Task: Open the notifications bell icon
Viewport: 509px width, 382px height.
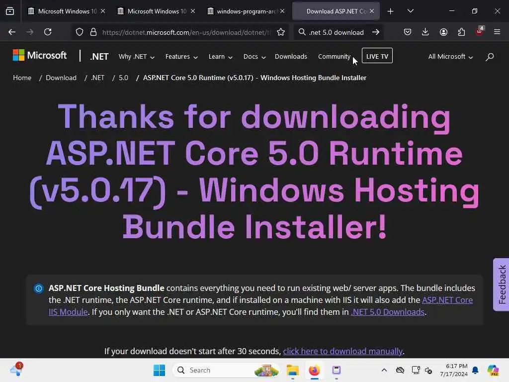Action: point(475,370)
